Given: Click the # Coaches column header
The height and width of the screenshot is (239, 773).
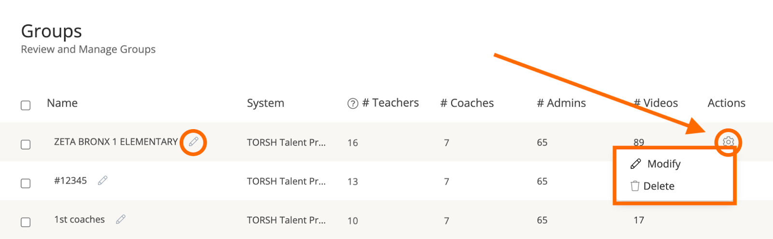Looking at the screenshot, I should [467, 103].
